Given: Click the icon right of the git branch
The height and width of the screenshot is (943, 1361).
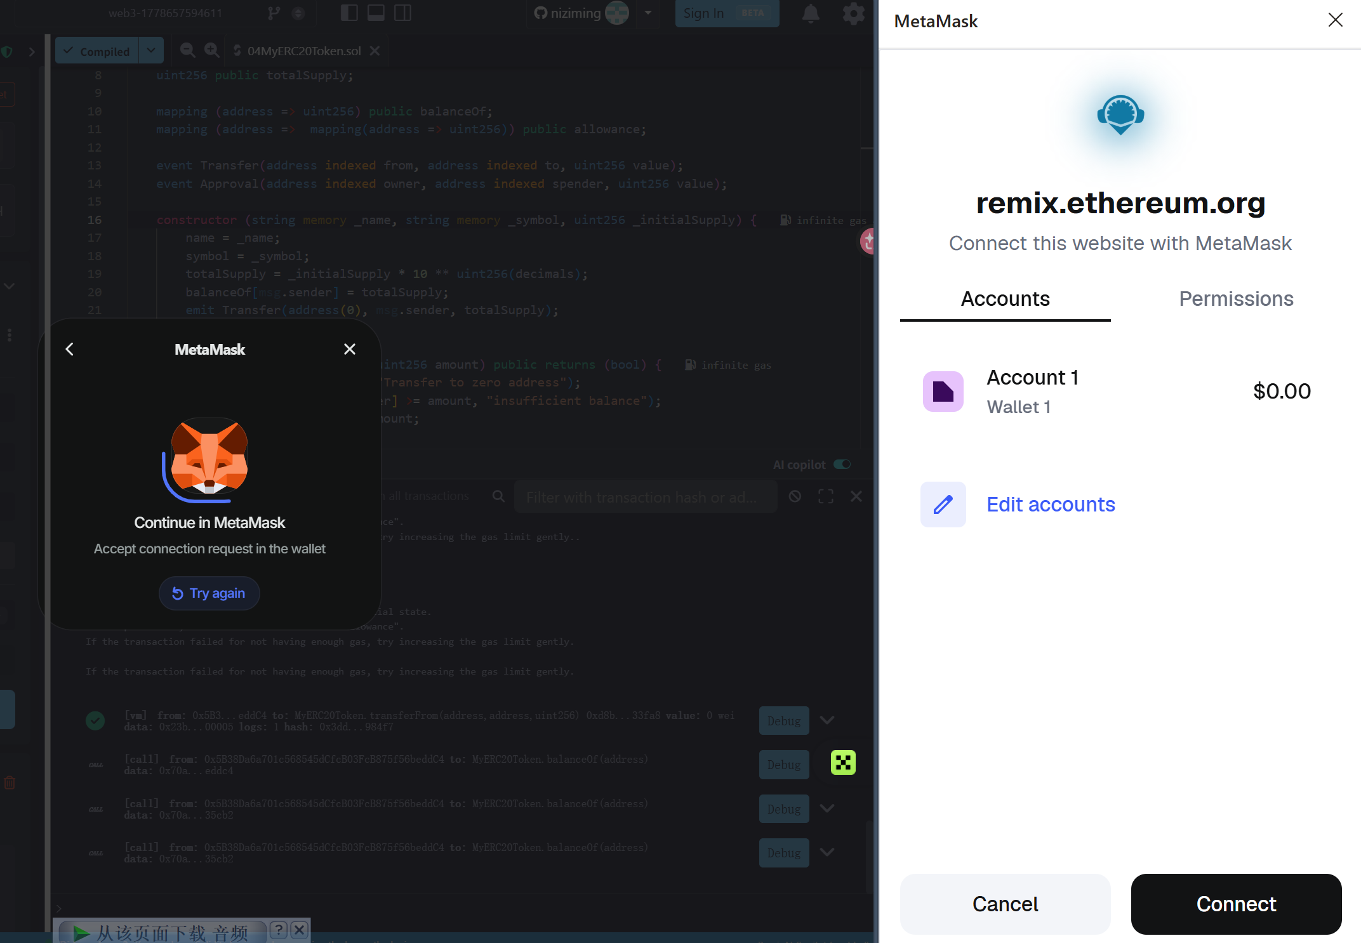Looking at the screenshot, I should pyautogui.click(x=298, y=13).
